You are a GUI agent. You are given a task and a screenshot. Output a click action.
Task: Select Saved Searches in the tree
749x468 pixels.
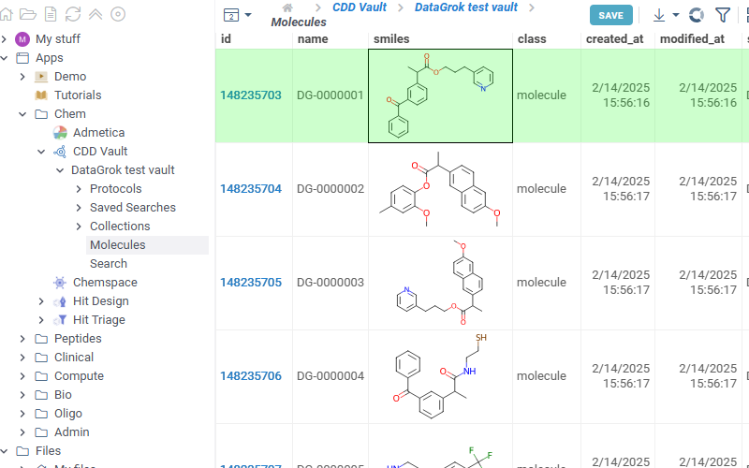pos(132,208)
